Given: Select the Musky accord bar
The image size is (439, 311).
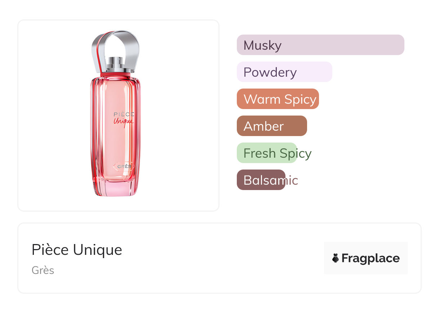Looking at the screenshot, I should tap(320, 45).
